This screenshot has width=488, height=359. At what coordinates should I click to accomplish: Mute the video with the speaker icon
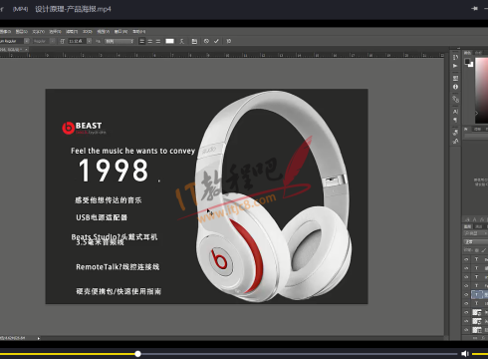(465, 354)
